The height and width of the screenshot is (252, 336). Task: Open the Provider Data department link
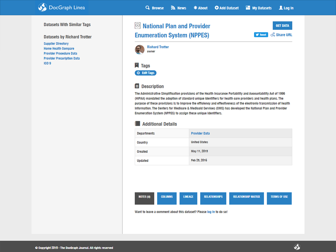pyautogui.click(x=200, y=133)
